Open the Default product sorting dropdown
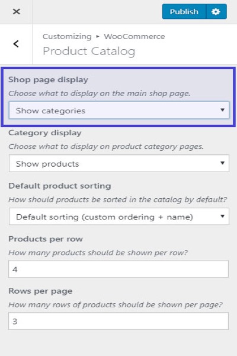The height and width of the screenshot is (356, 237). click(x=119, y=217)
